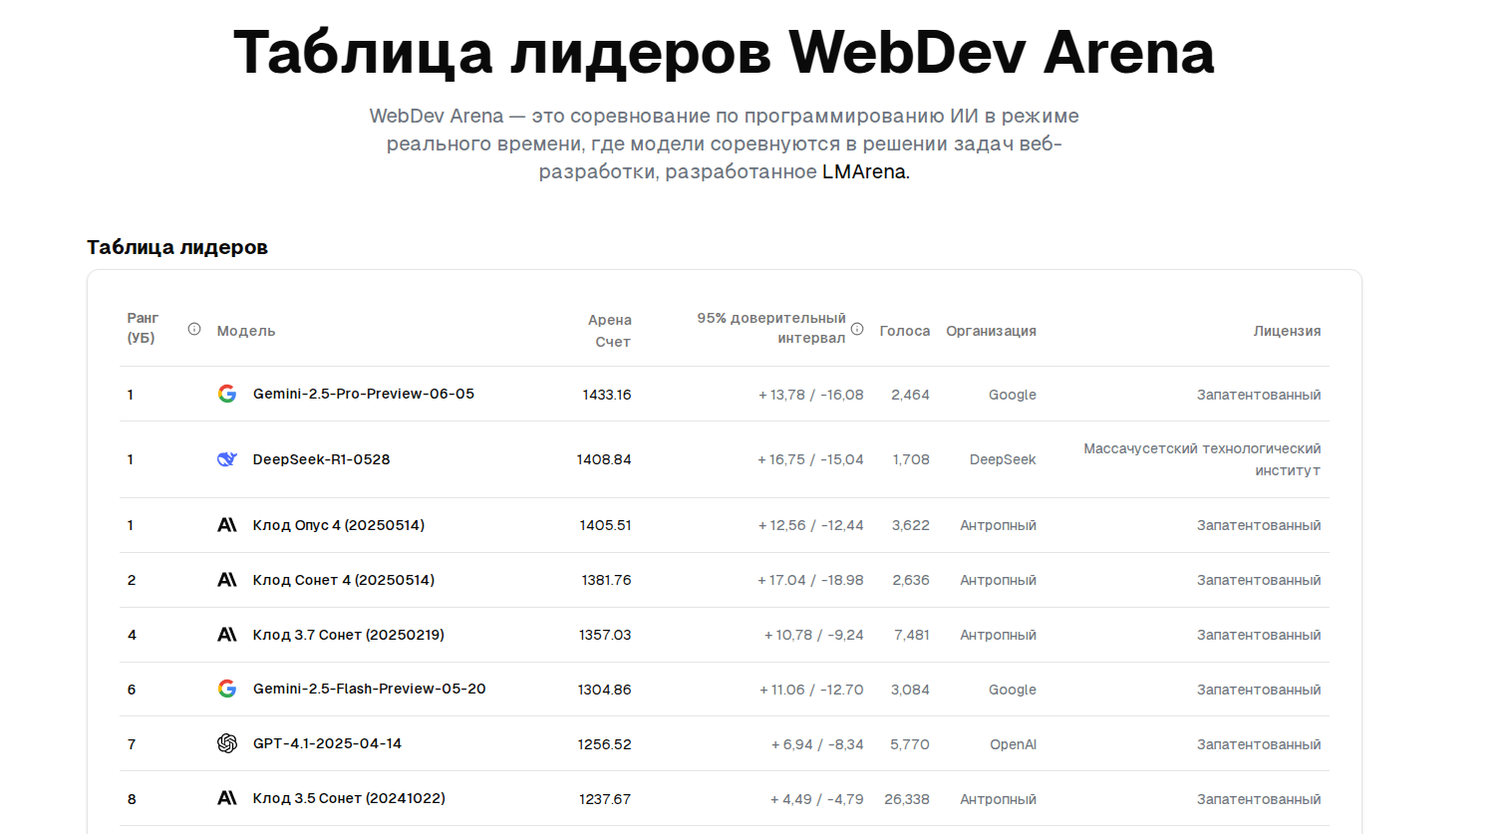1504x834 pixels.
Task: Click confidence interval +6,94 / -8,34
Action: point(817,744)
